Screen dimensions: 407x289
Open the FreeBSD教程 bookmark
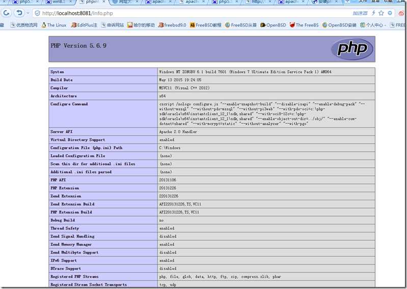[206, 25]
